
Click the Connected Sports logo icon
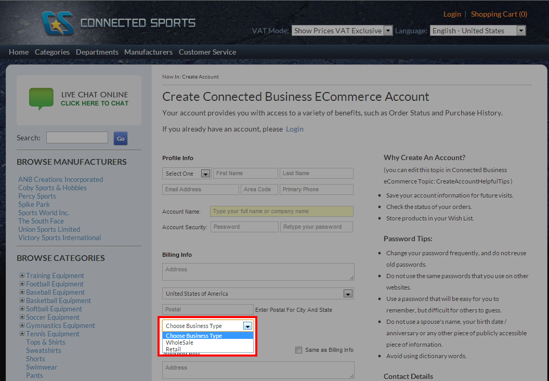pos(57,23)
